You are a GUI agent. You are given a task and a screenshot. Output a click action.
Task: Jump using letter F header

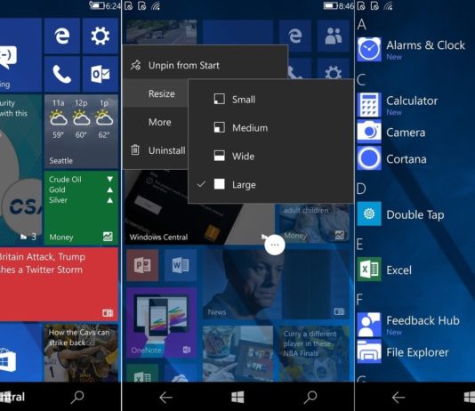(x=359, y=300)
